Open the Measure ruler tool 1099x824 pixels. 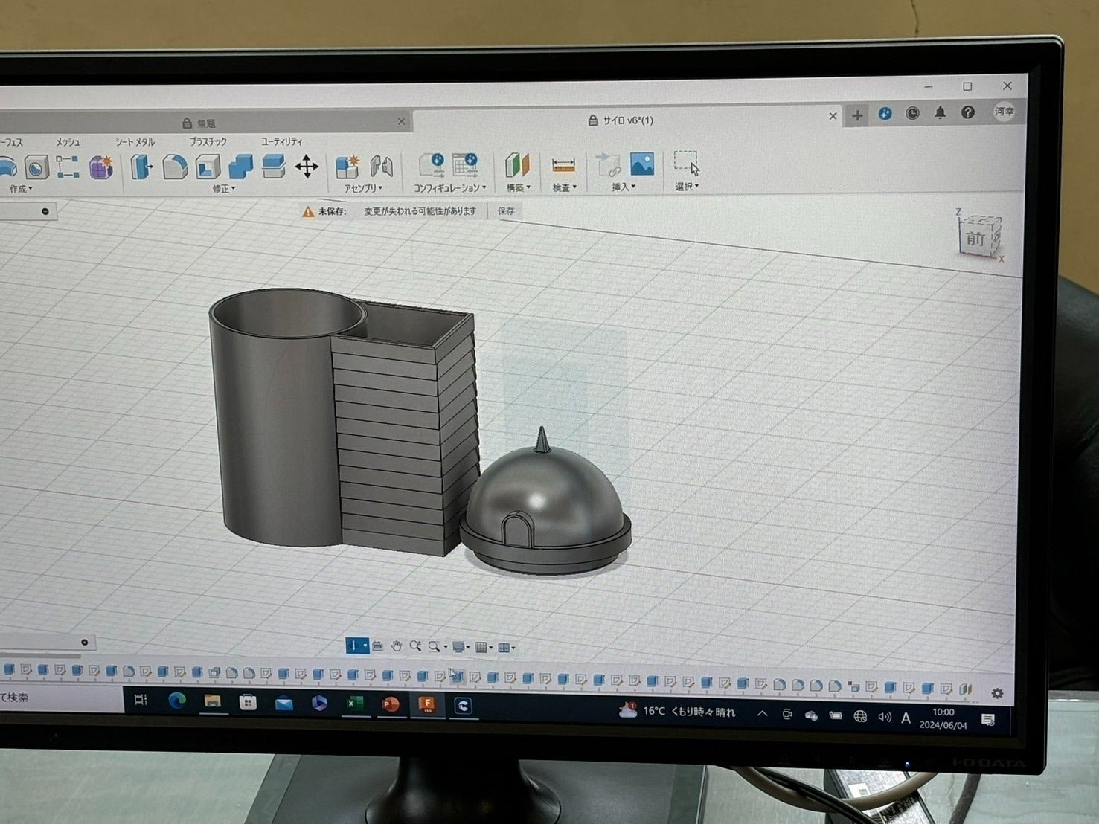click(x=563, y=165)
